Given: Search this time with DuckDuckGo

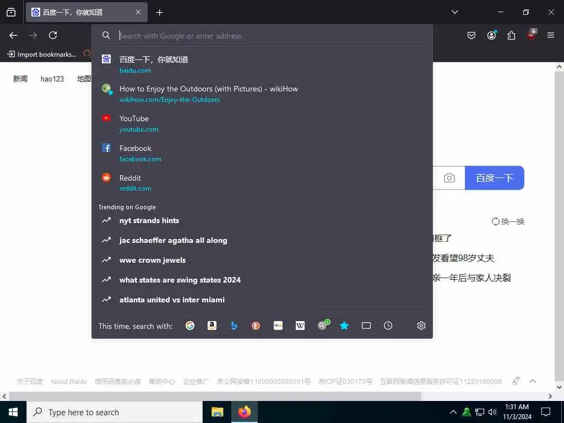Looking at the screenshot, I should [256, 326].
